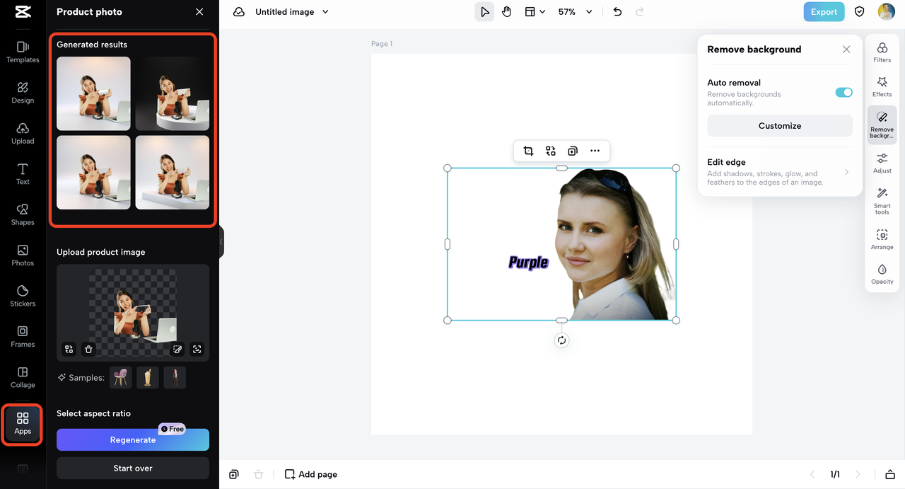
Task: Open the Shapes sidebar panel
Action: pos(23,214)
